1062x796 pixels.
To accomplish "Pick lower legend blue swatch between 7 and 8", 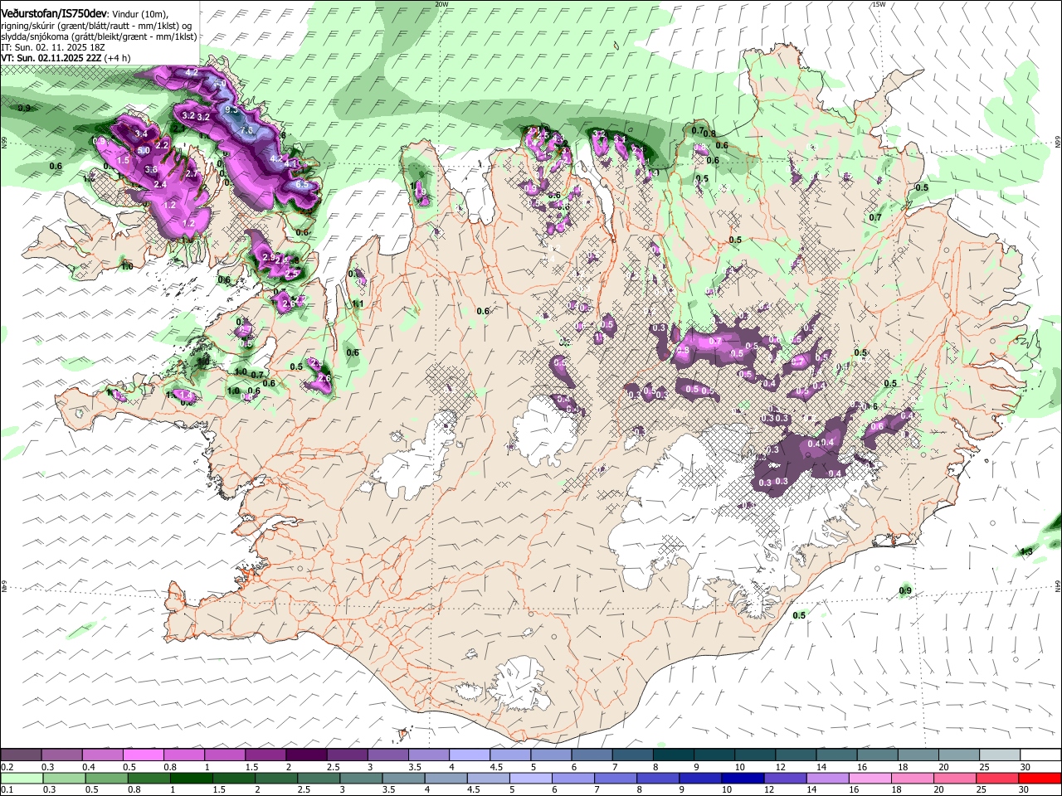I will pyautogui.click(x=616, y=779).
